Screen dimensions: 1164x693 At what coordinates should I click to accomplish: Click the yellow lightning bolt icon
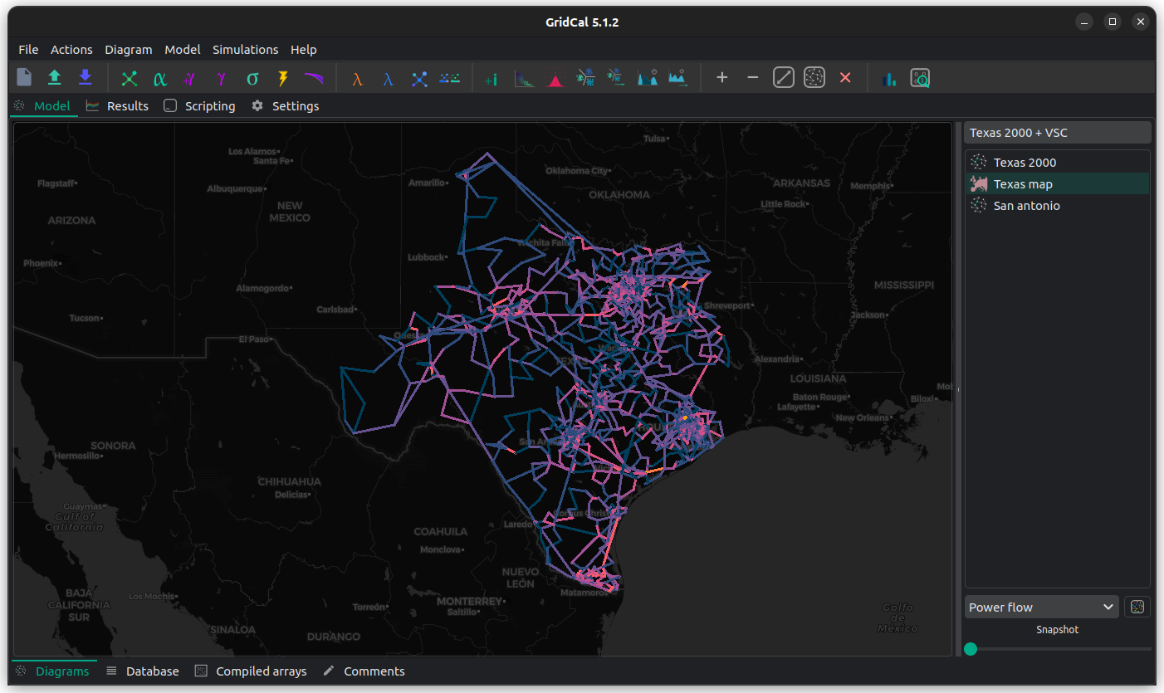tap(283, 78)
